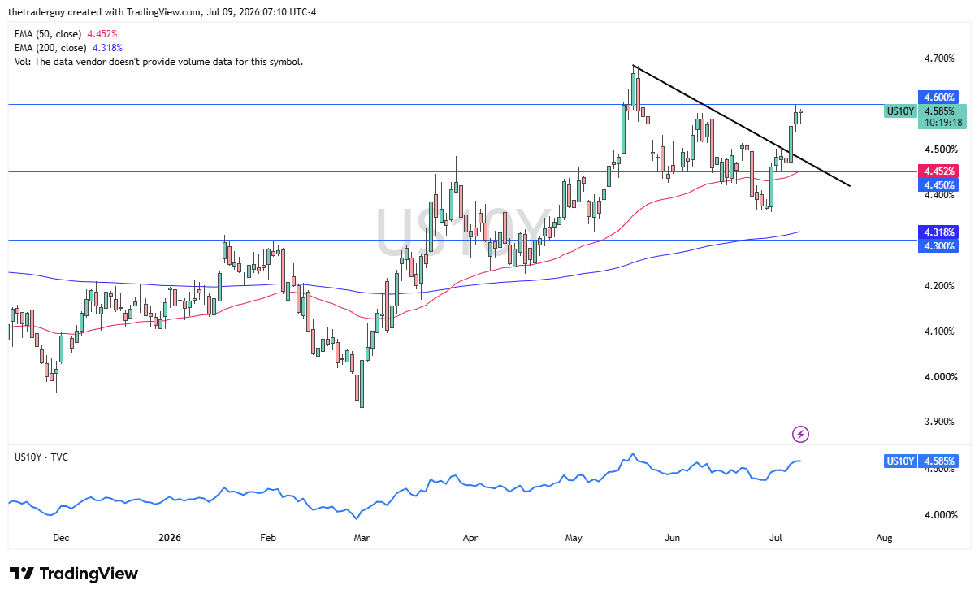Click the US10Y · TVC lower pane title
Viewport: 979px width, 598px height.
tap(41, 457)
